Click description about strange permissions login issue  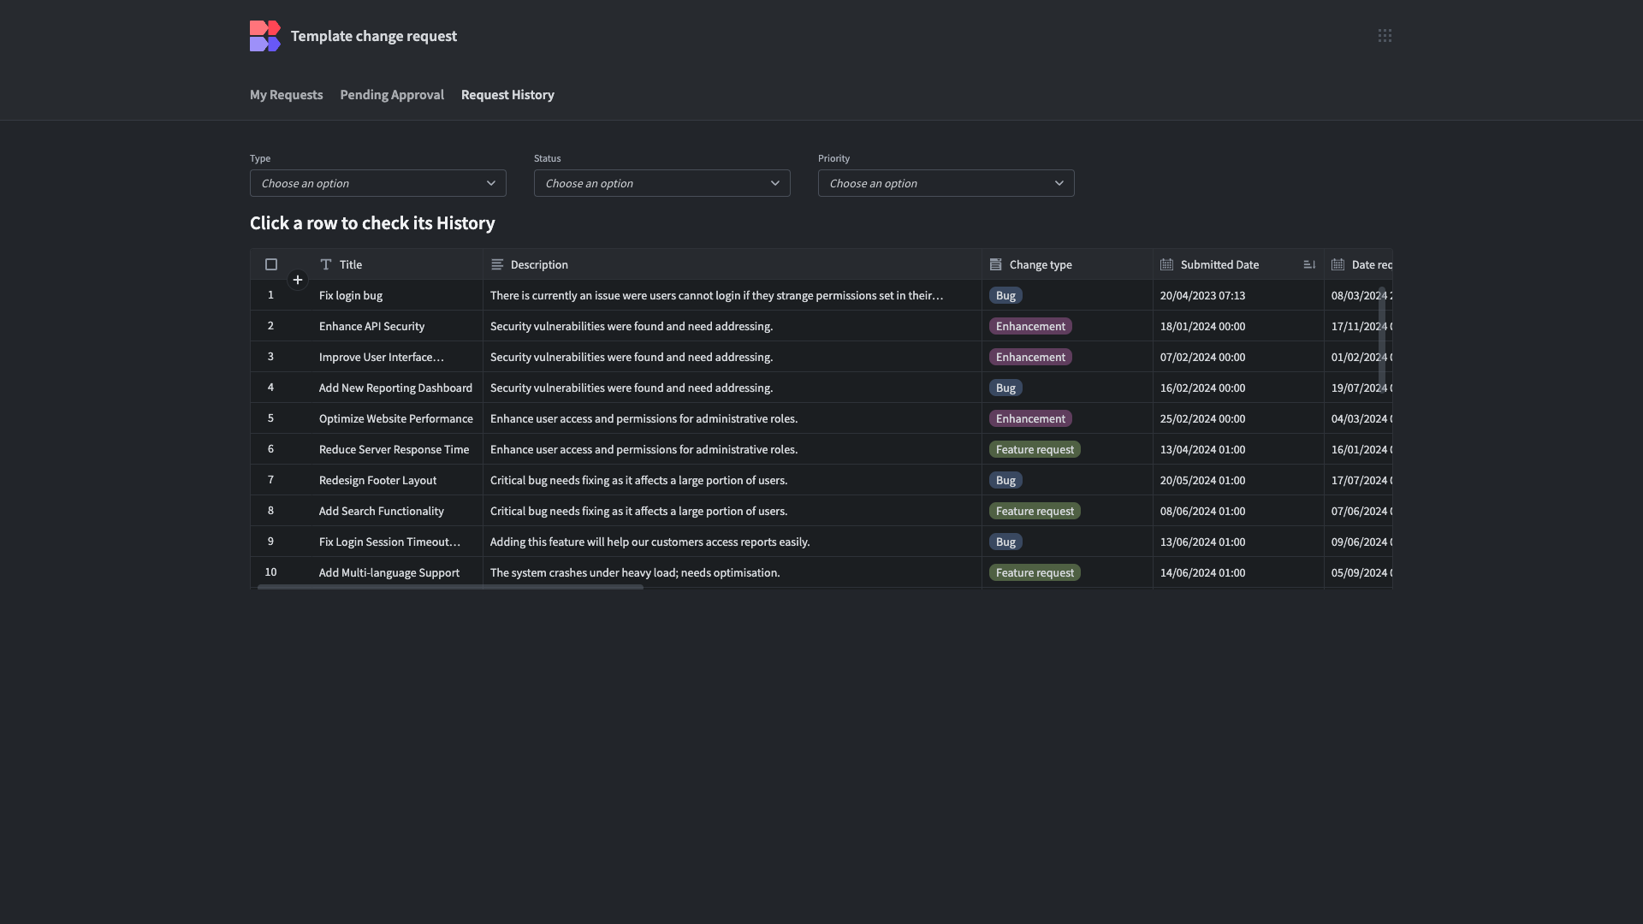[x=733, y=295]
